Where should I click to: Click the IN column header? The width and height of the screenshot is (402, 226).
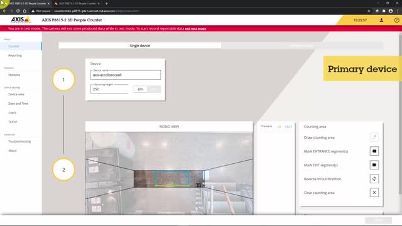(x=279, y=127)
